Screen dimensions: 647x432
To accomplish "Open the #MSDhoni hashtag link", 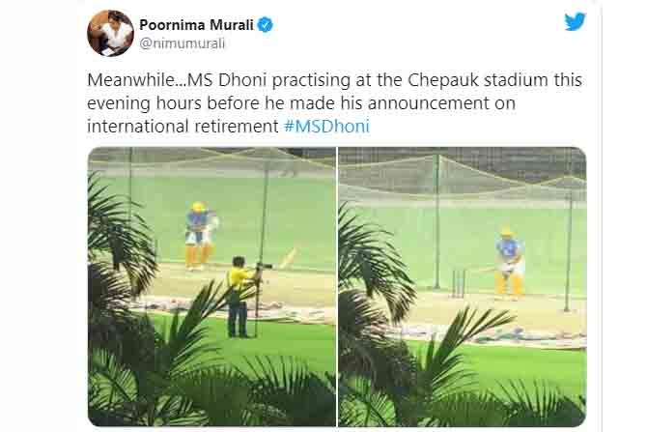I will pyautogui.click(x=326, y=126).
